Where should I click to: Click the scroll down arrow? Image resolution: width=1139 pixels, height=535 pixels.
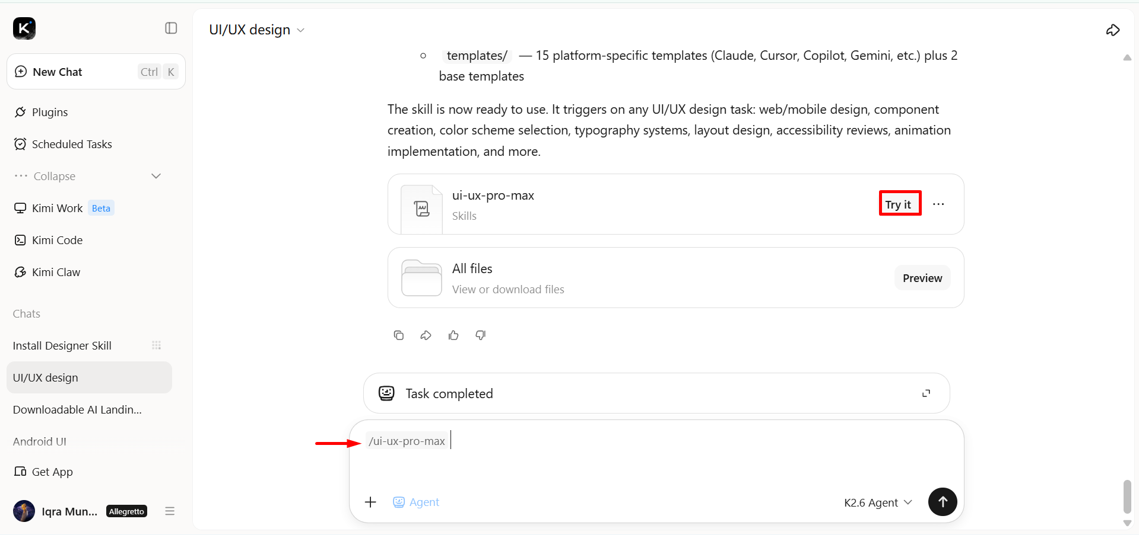click(x=1127, y=523)
